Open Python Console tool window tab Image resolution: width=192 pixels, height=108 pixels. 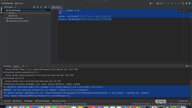click(x=59, y=101)
